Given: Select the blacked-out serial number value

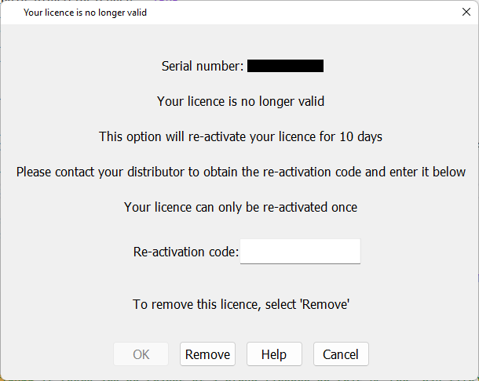Looking at the screenshot, I should pyautogui.click(x=285, y=66).
